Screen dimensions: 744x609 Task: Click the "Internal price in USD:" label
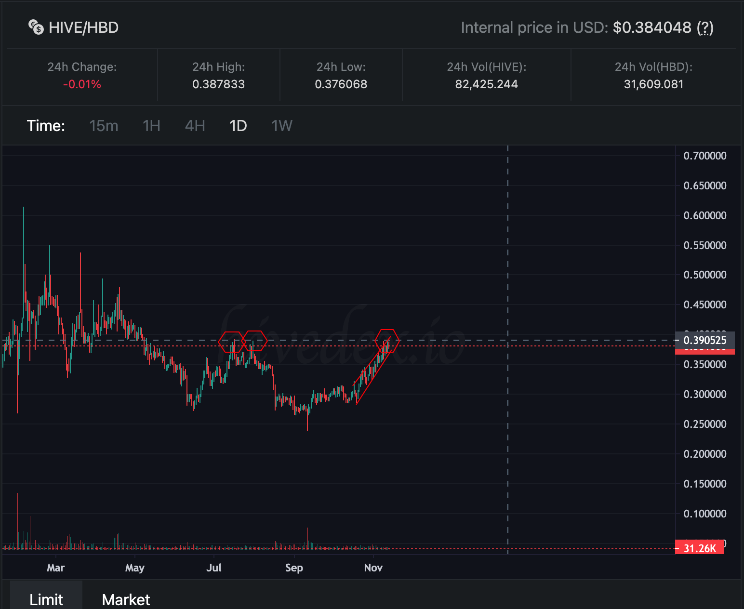pos(534,27)
